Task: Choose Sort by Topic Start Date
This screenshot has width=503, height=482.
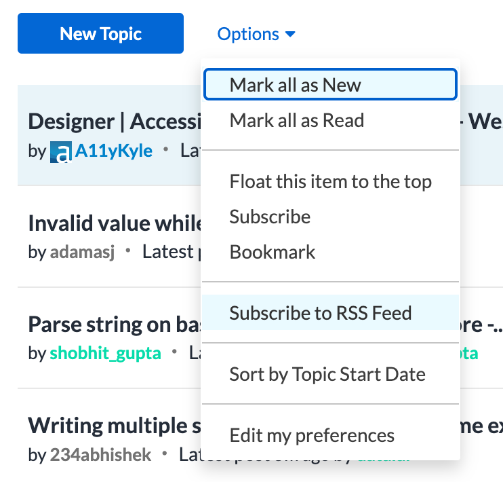Action: 327,374
